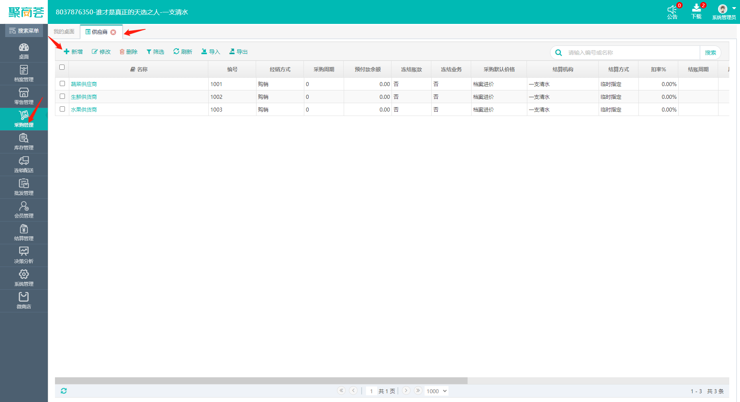Click 扣率% column header
This screenshot has width=740, height=402.
pos(658,69)
